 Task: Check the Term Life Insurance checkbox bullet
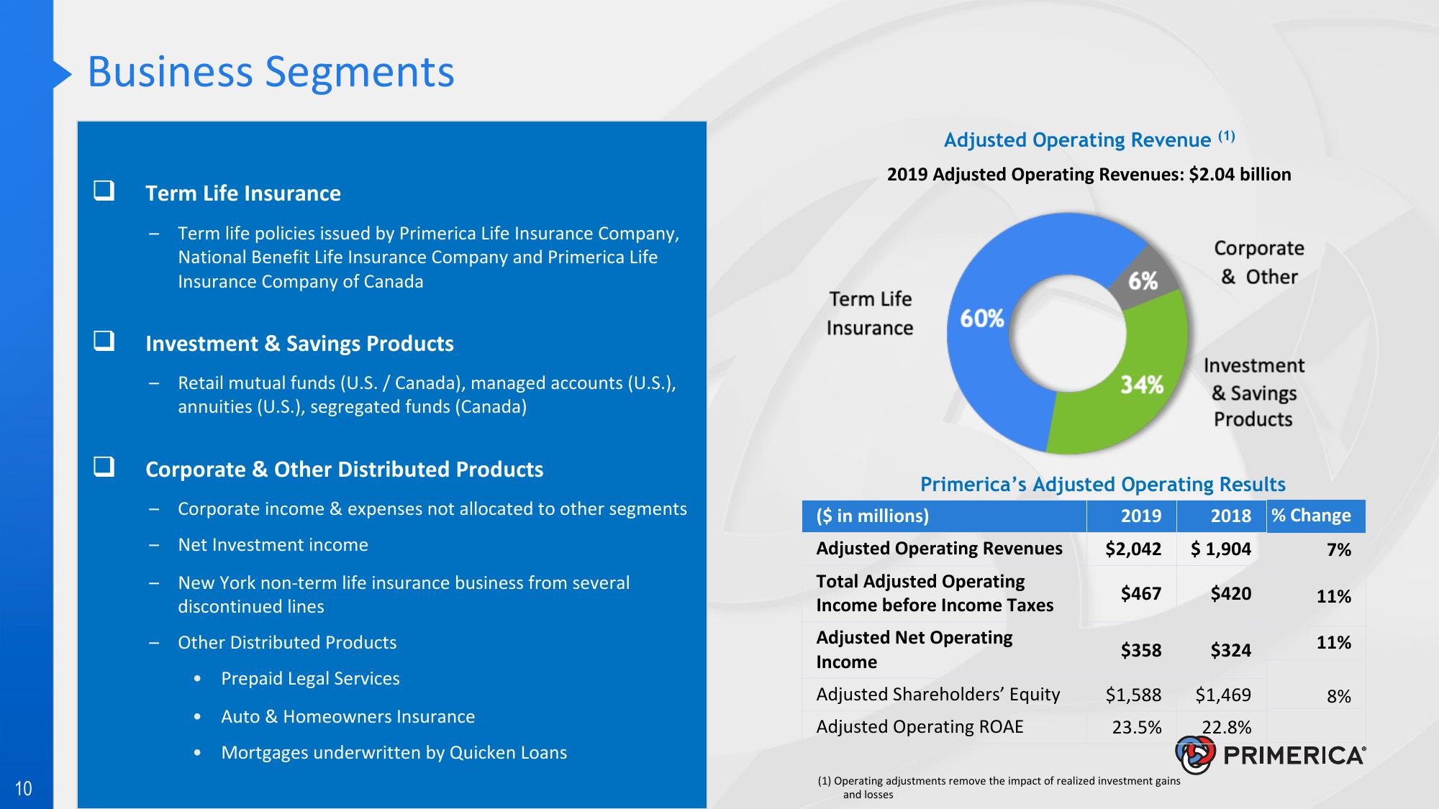[x=104, y=191]
